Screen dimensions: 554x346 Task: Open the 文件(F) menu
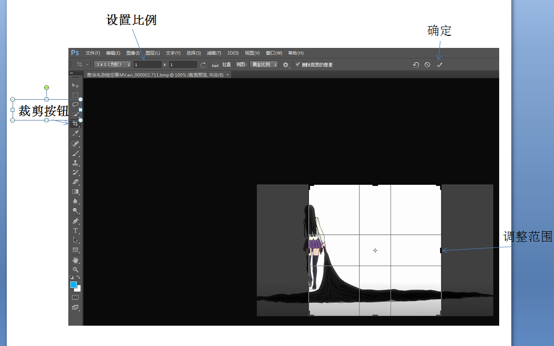pos(93,53)
